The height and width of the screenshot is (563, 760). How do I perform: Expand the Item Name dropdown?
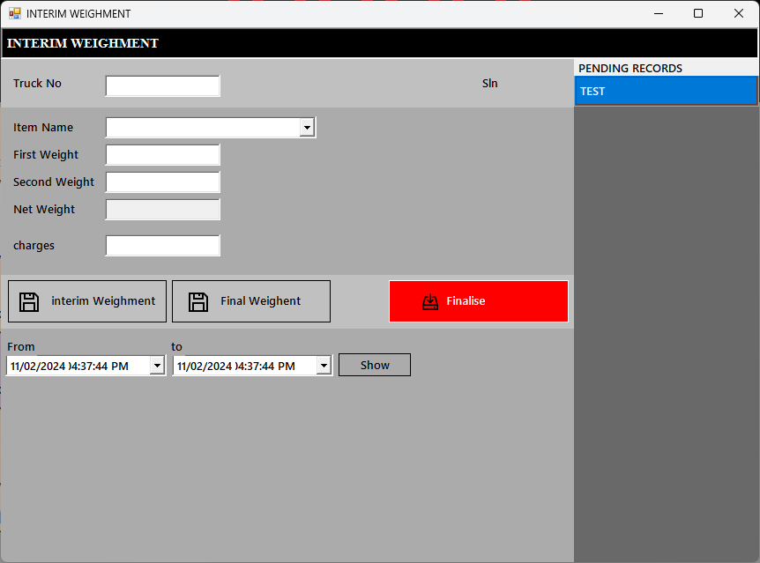point(307,128)
